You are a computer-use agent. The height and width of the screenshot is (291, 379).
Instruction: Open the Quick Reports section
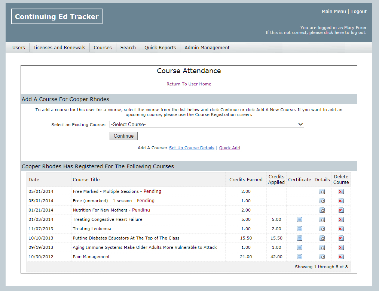click(160, 47)
